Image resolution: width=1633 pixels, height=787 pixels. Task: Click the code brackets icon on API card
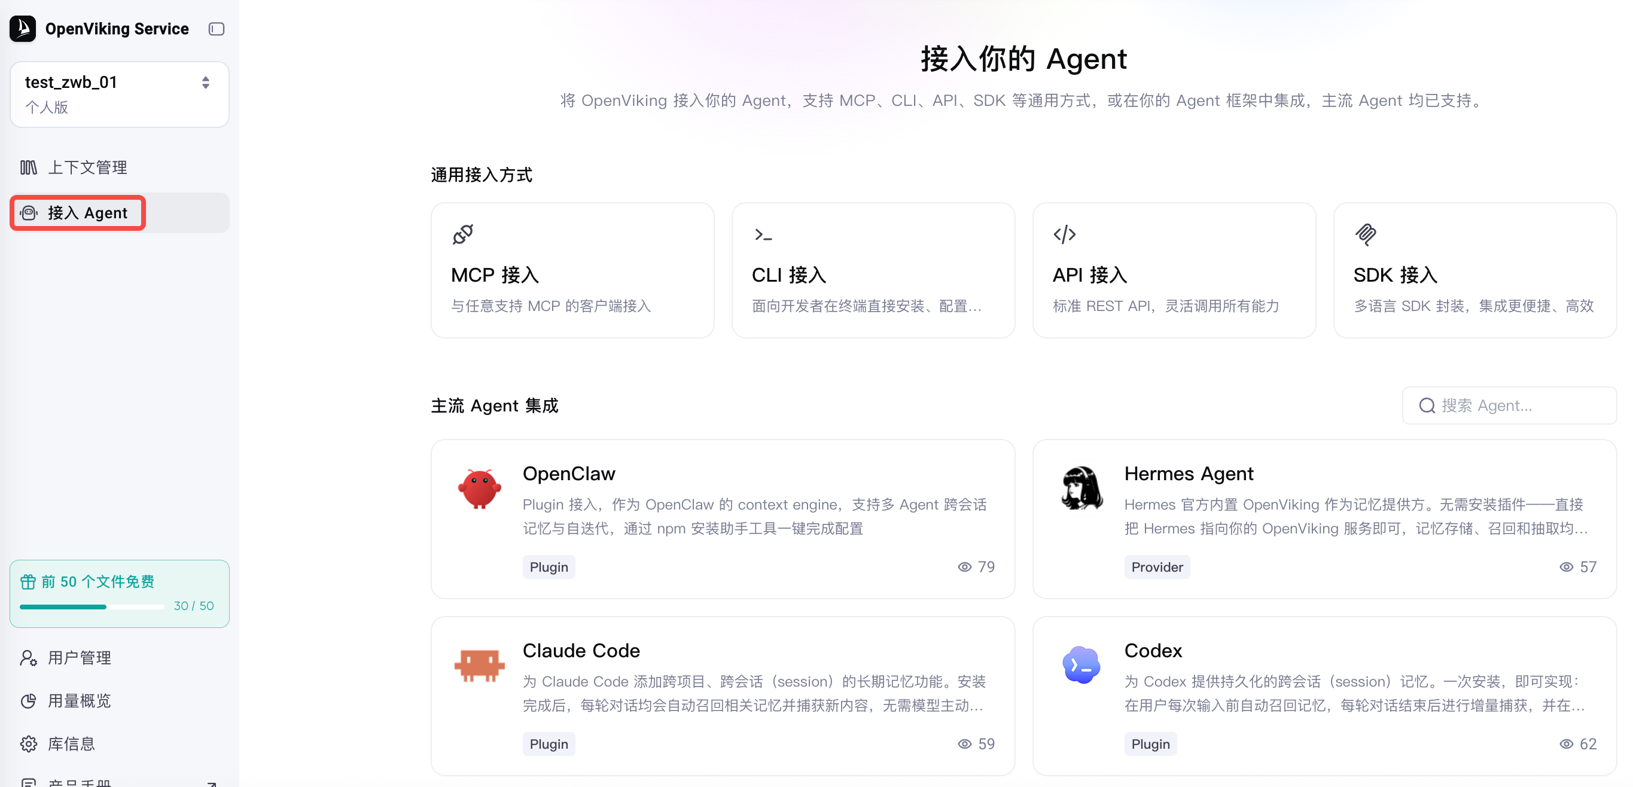1064,234
